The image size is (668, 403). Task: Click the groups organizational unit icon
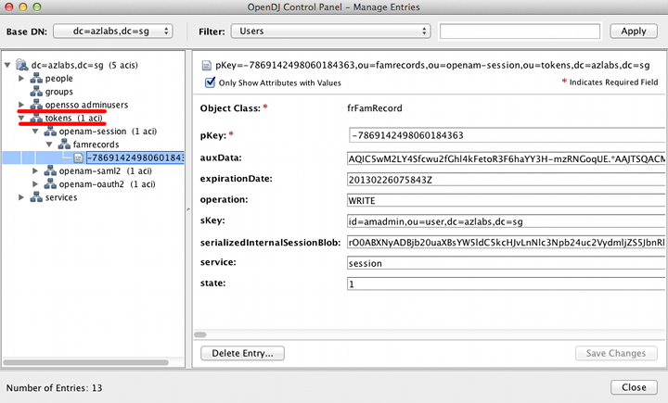pyautogui.click(x=36, y=92)
